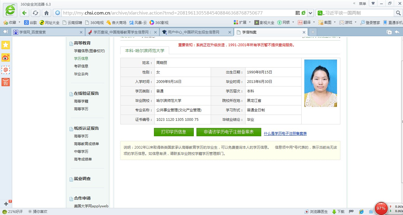Click the search magnifier button

point(398,13)
